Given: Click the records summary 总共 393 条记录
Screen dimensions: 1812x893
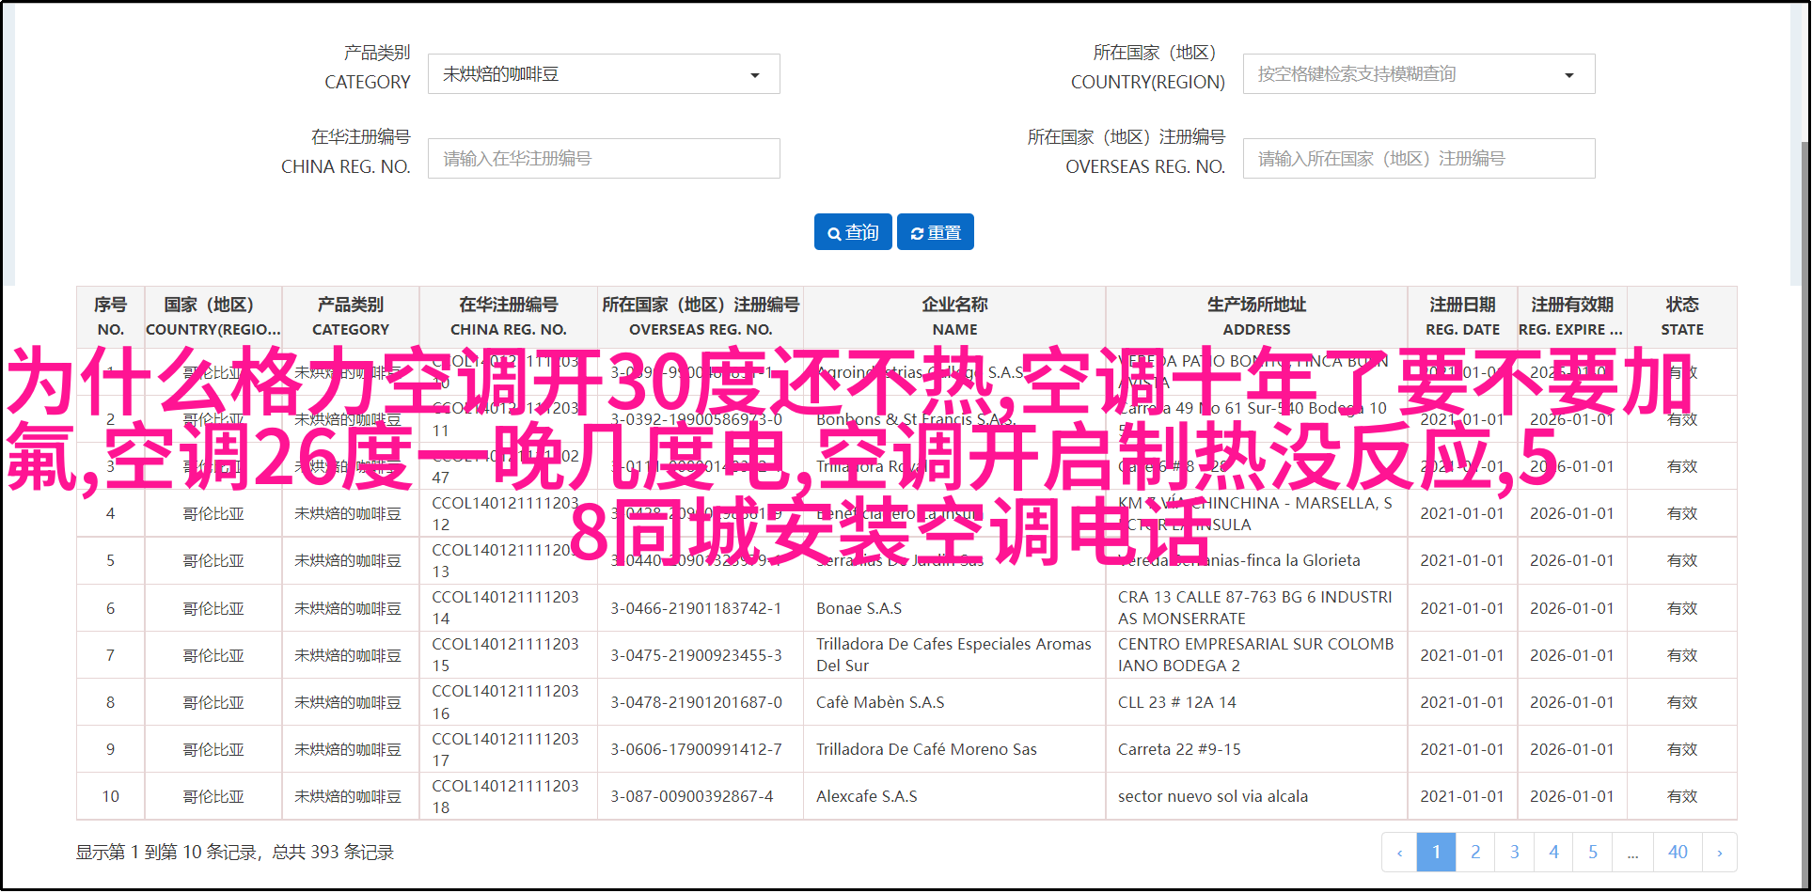Looking at the screenshot, I should [x=333, y=853].
